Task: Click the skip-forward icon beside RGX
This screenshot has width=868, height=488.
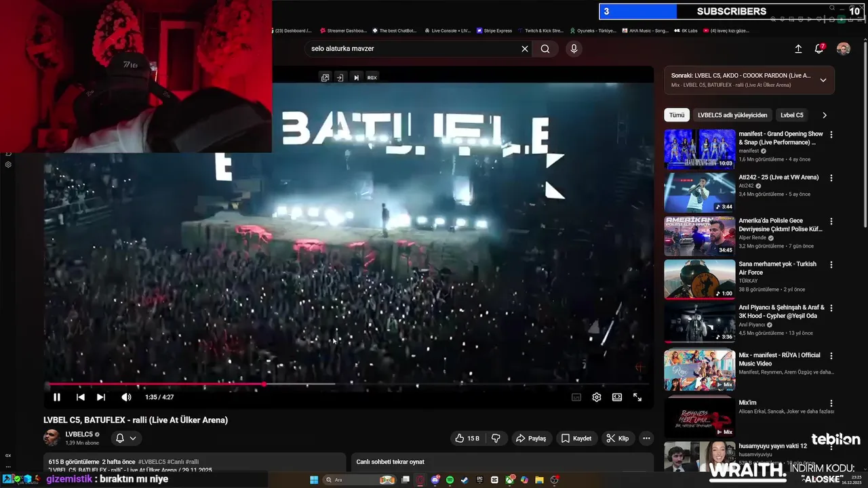Action: coord(356,78)
